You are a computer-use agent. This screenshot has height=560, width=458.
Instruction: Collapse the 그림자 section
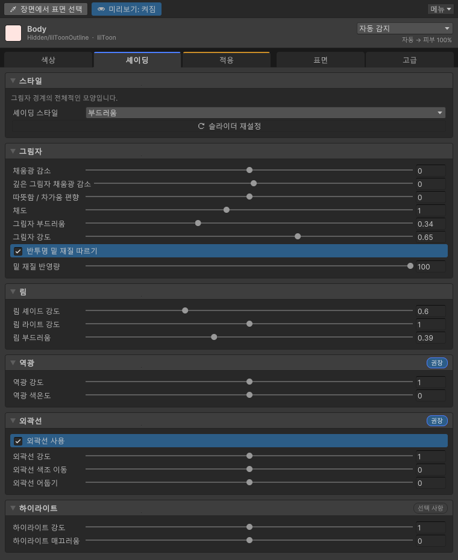pos(13,151)
